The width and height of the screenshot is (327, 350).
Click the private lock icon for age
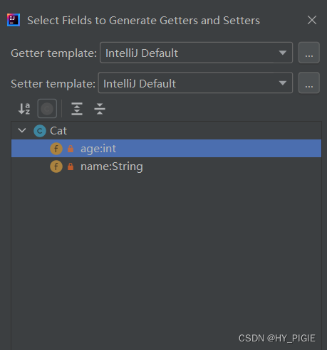click(71, 149)
